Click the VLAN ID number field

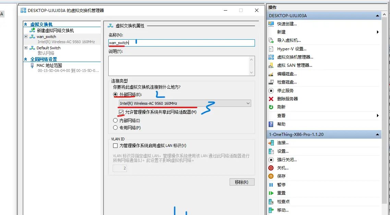120,168
